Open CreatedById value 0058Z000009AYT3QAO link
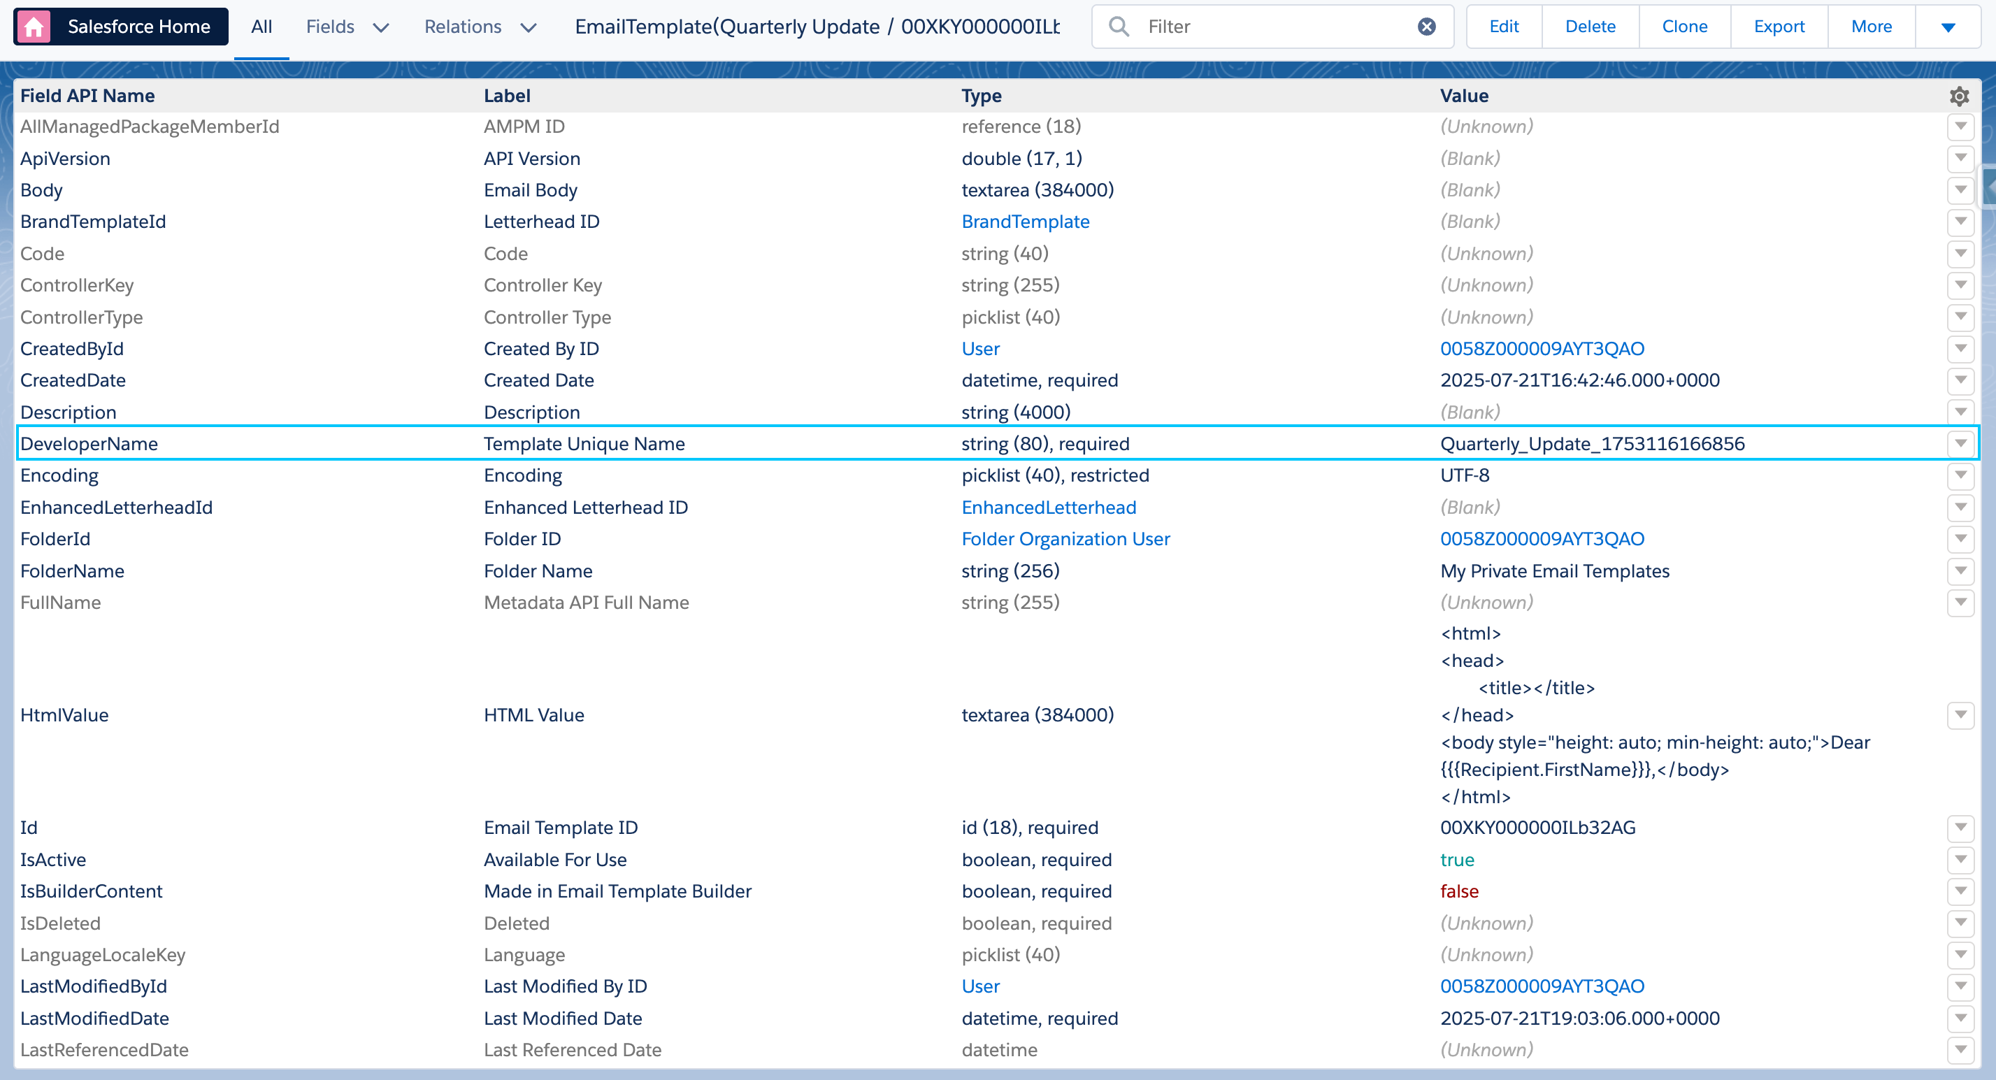 pos(1542,350)
